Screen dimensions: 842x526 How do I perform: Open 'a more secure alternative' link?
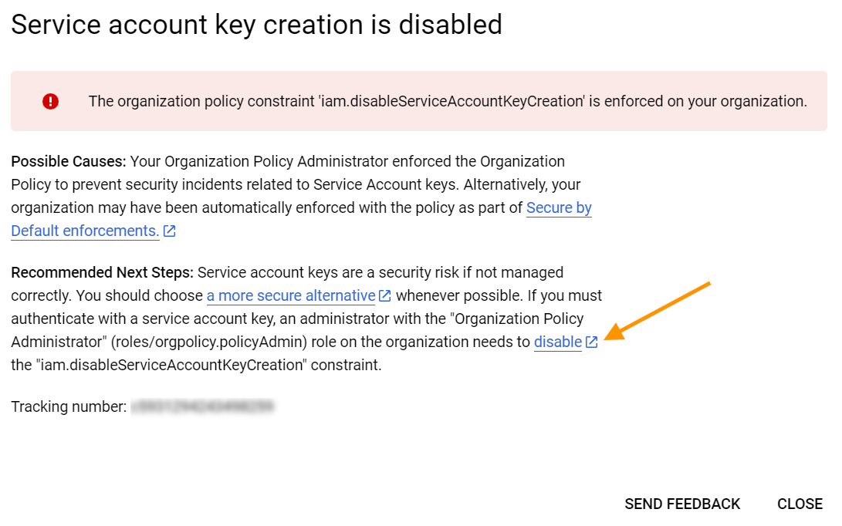(291, 295)
